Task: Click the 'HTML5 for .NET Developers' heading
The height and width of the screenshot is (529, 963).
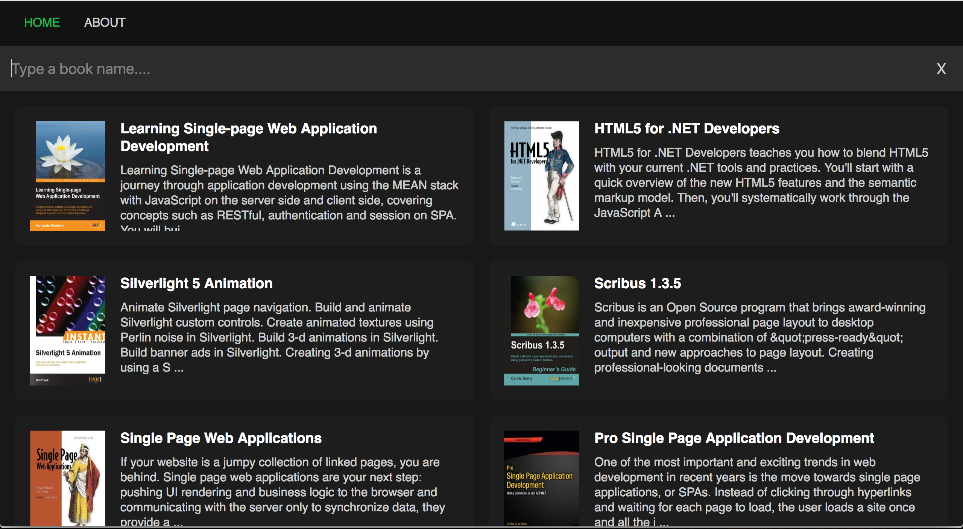Action: [x=687, y=128]
